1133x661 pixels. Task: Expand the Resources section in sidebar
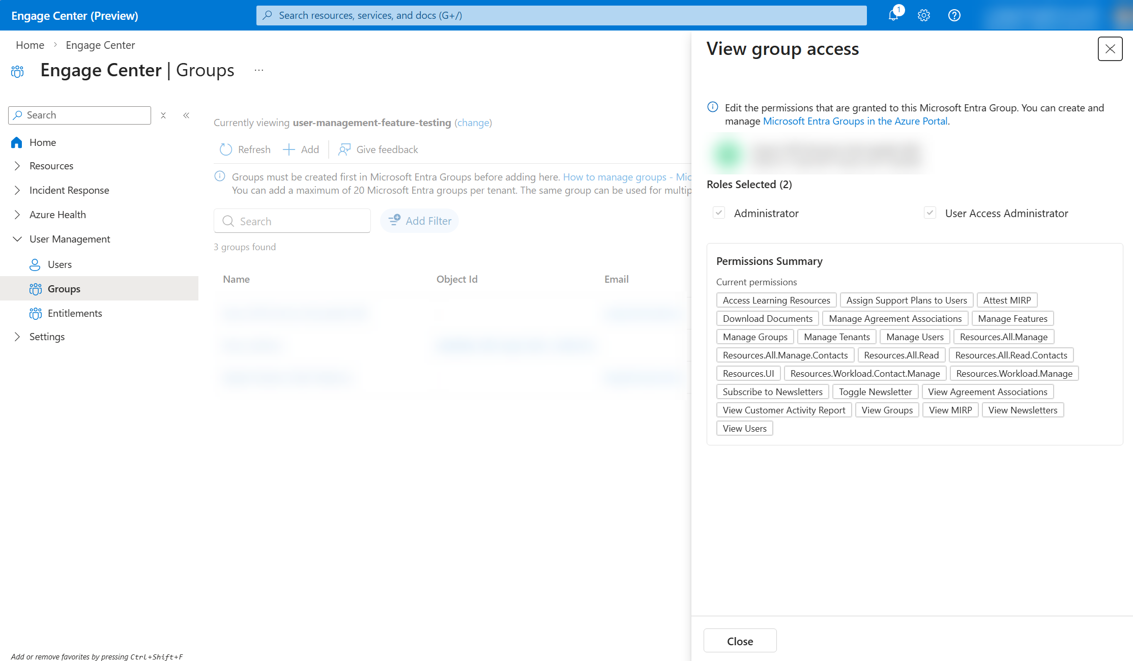[x=17, y=166]
